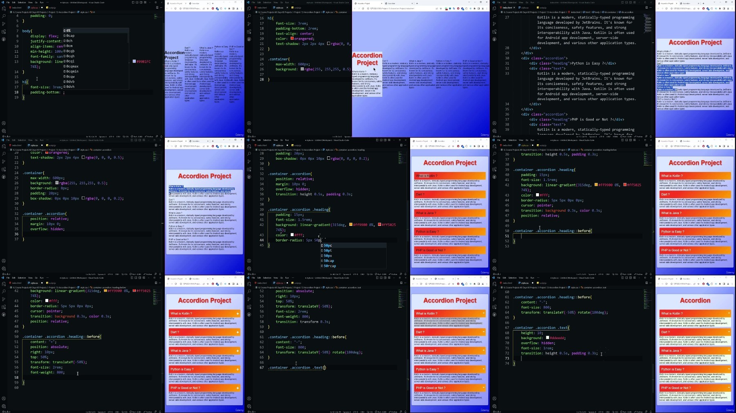Open Source Control in window with 50pc suggestions
This screenshot has width=736, height=413.
click(249, 161)
